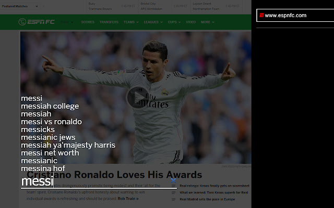The height and width of the screenshot is (208, 334).
Task: Open the 'Cristiano Ronaldo Loves His Awards' headline
Action: (114, 175)
